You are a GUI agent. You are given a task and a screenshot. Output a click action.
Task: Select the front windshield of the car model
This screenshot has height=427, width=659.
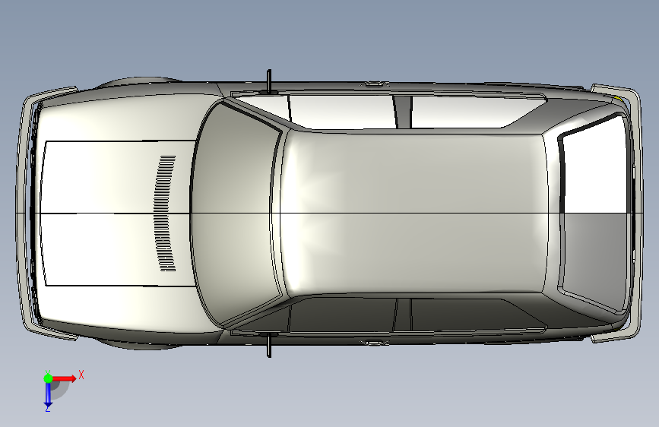pos(236,214)
